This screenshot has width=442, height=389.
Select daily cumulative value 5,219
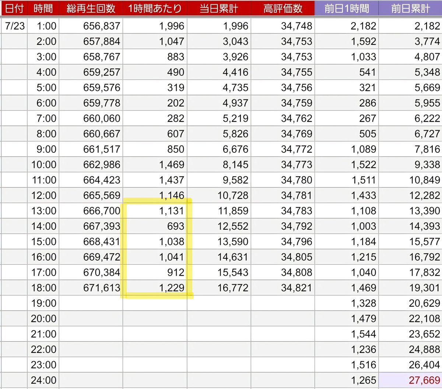219,118
